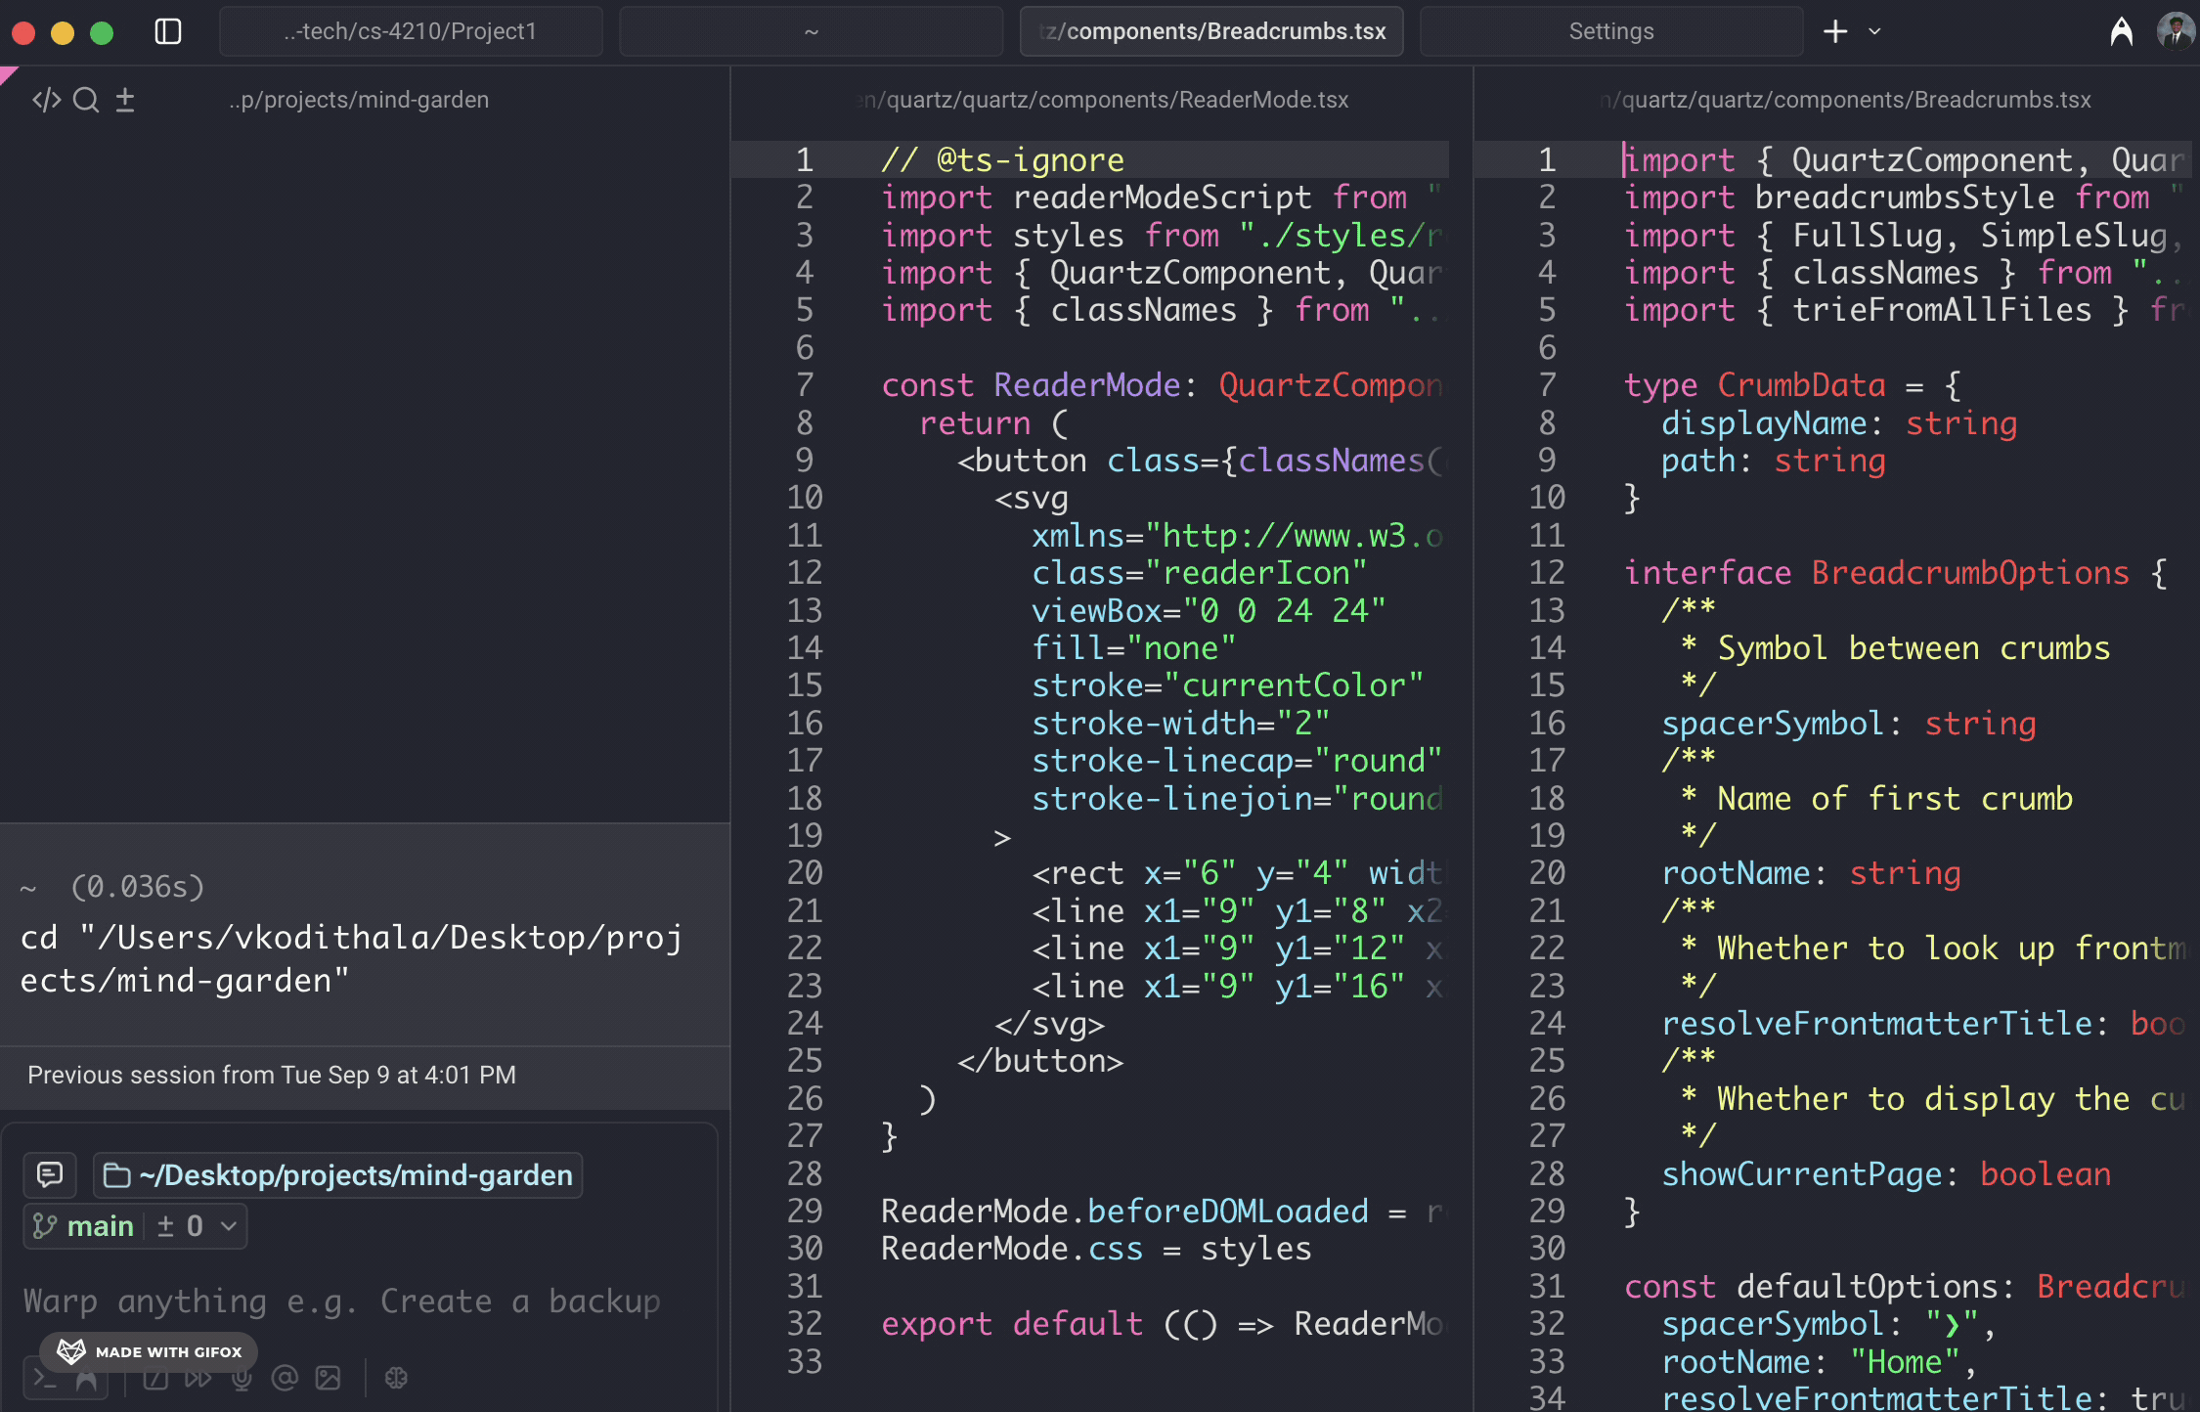Open the ~/Desktop/projects/mind-garden directory chip
Image resolution: width=2200 pixels, height=1412 pixels.
tap(338, 1174)
